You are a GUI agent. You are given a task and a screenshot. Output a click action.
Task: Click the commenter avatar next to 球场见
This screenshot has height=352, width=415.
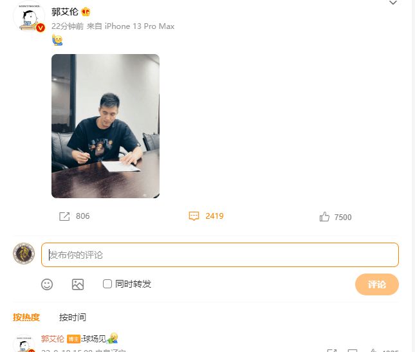point(24,344)
